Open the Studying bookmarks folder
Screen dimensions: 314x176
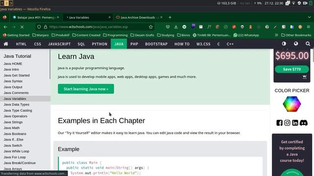[165, 35]
